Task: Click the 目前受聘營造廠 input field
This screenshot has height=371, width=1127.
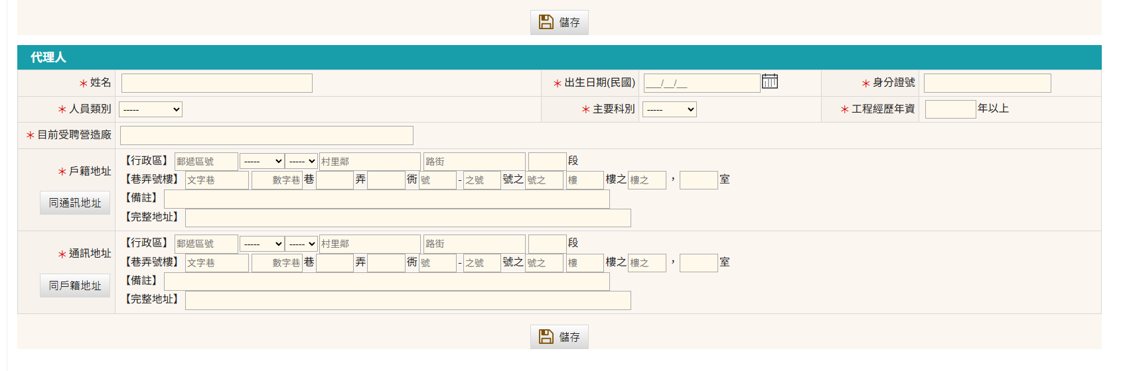Action: [x=266, y=135]
